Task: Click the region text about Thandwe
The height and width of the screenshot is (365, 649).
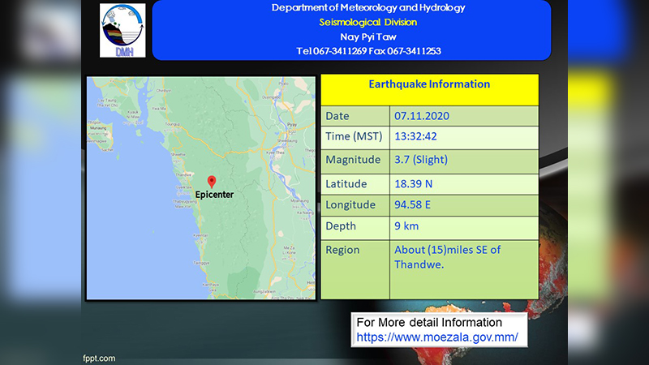Action: [447, 257]
